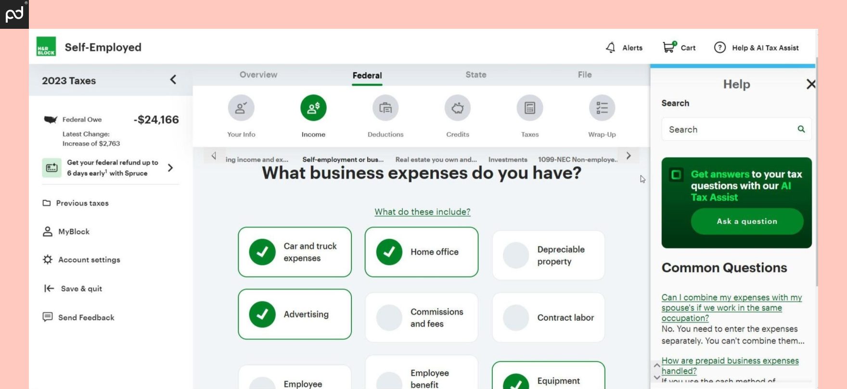Collapse the 2023 Taxes sidebar

[x=173, y=80]
